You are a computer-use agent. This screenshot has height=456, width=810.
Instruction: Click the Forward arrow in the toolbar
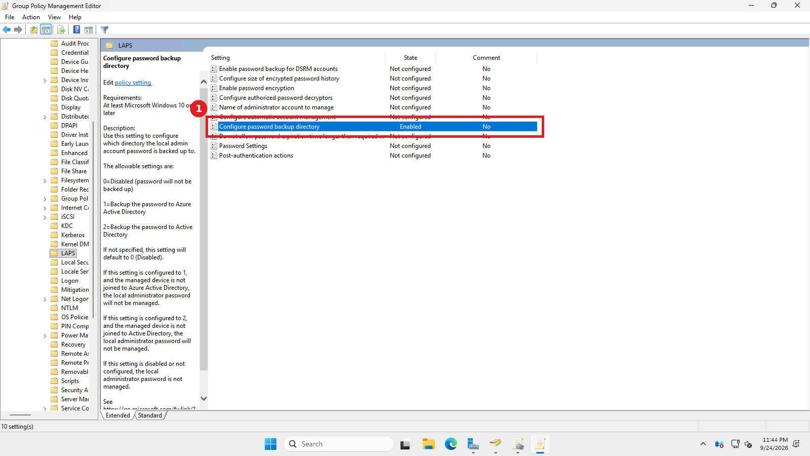coord(18,30)
